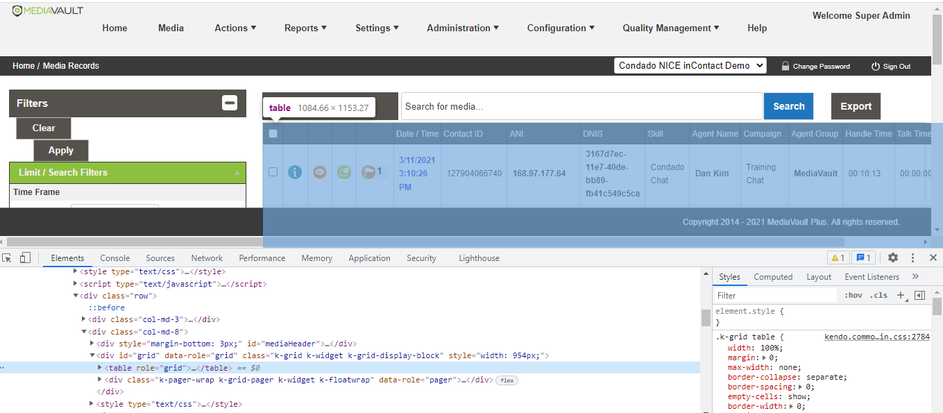Open the Settings menu dropdown

377,28
